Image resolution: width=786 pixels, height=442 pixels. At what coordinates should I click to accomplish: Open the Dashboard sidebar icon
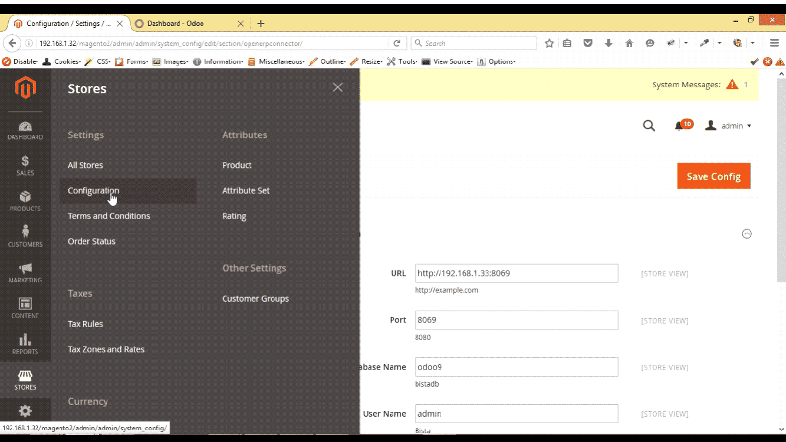tap(25, 130)
